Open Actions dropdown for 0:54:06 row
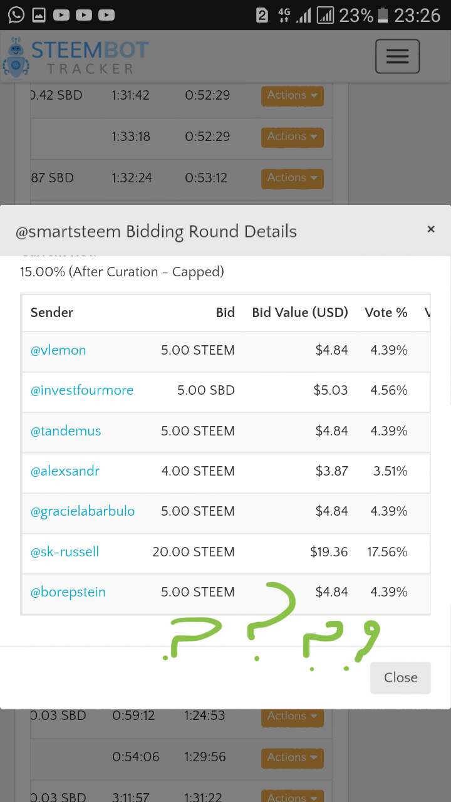The image size is (451, 802). 292,757
